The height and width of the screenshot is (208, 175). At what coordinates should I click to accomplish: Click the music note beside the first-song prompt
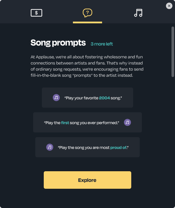coord(127,123)
